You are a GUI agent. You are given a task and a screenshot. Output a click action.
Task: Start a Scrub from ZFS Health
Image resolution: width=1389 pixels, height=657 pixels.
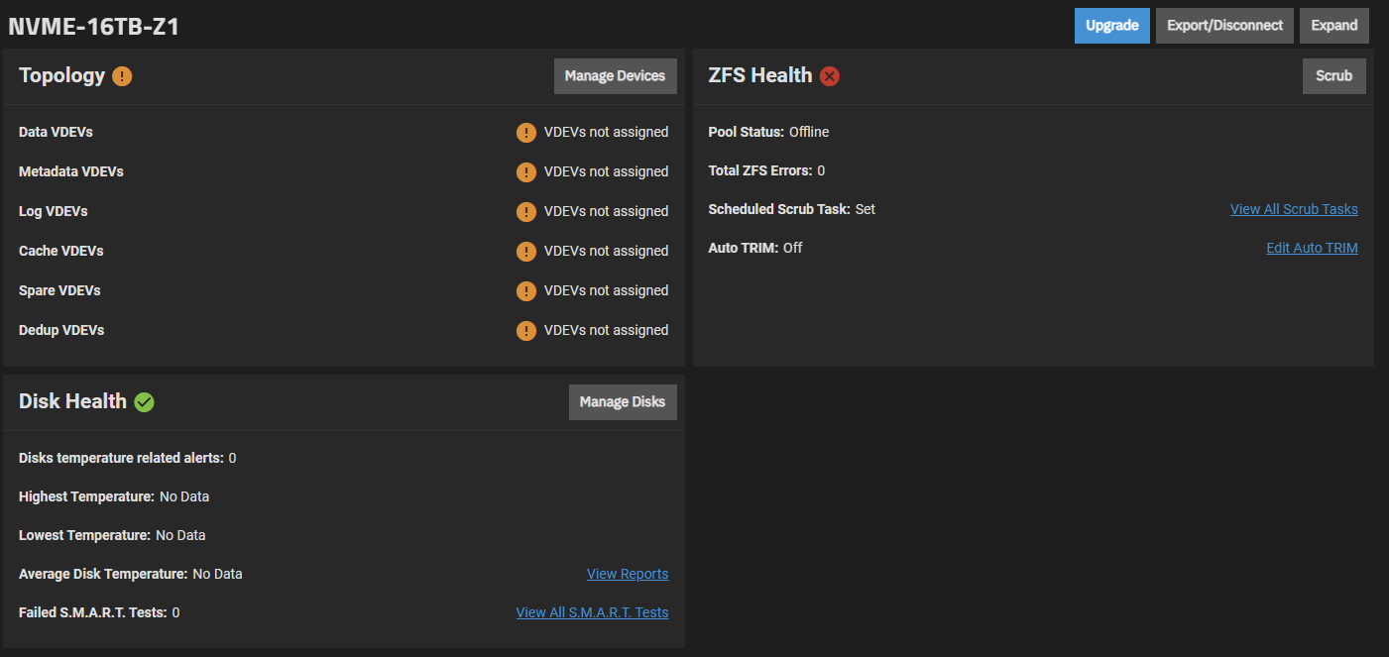pyautogui.click(x=1334, y=76)
